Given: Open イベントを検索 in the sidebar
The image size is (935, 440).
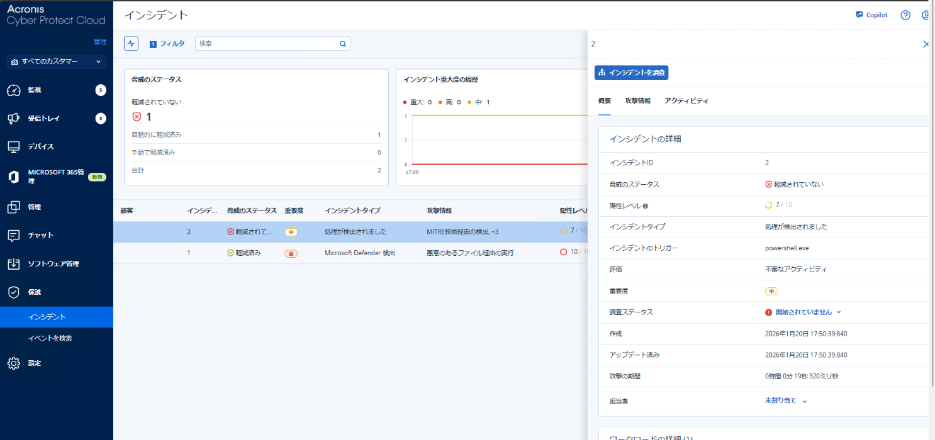Looking at the screenshot, I should pos(50,338).
